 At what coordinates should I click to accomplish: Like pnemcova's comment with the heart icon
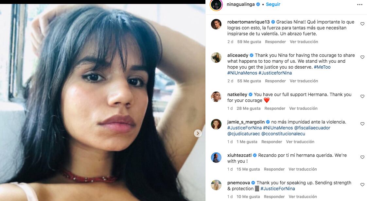[x=362, y=185]
